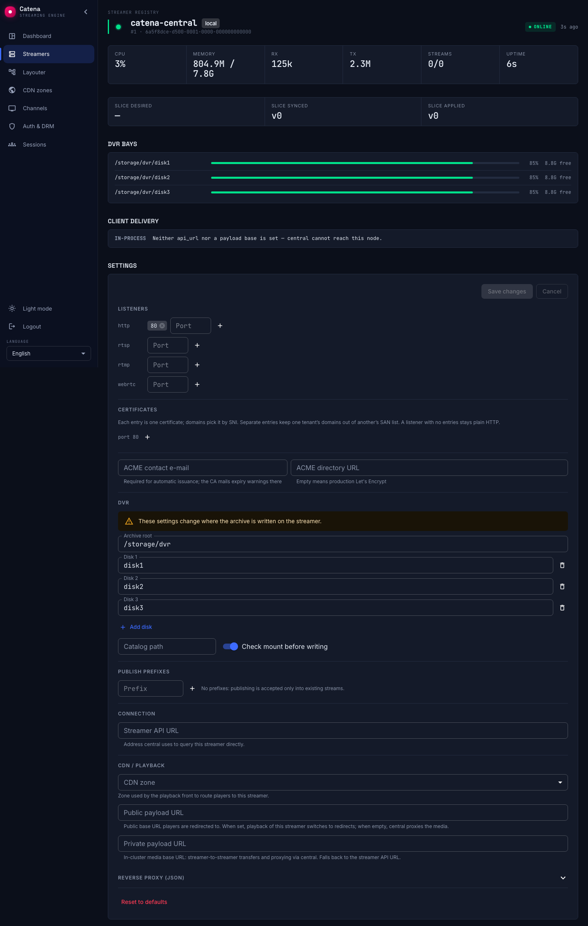Click the Archive root field

coord(343,544)
